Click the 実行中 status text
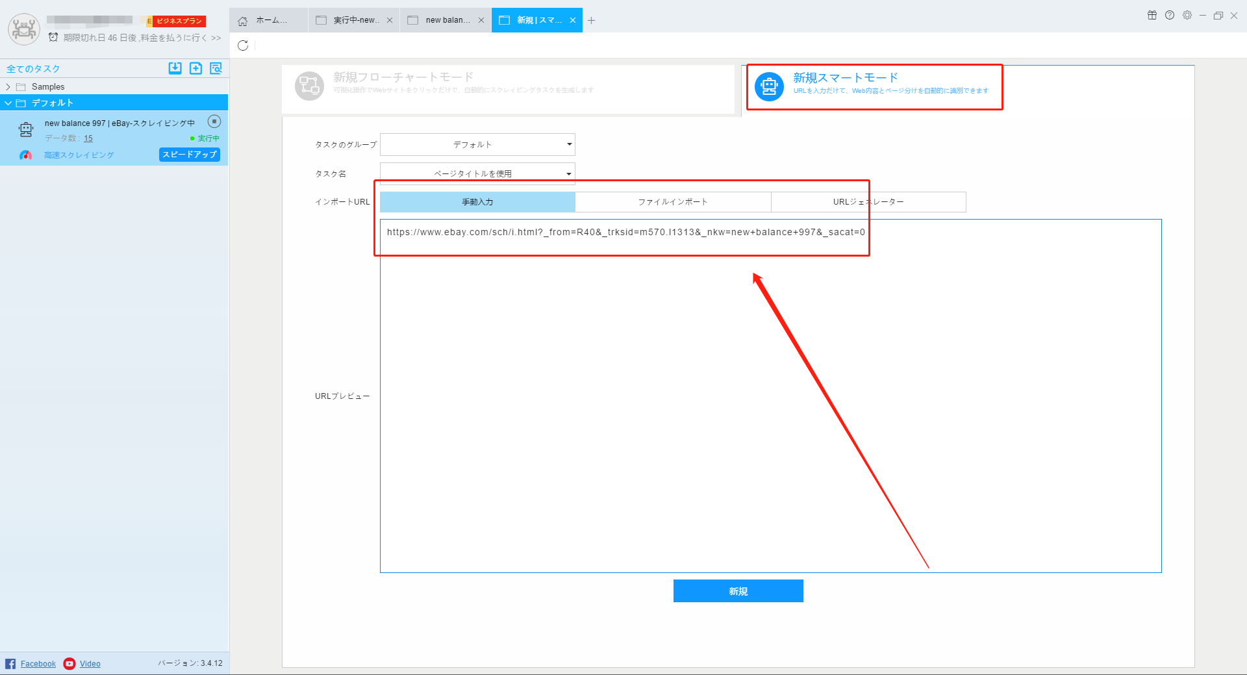The height and width of the screenshot is (675, 1247). [x=208, y=138]
